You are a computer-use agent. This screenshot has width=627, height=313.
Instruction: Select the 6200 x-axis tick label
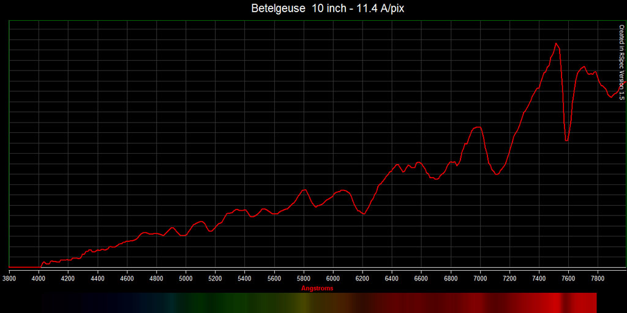point(362,278)
